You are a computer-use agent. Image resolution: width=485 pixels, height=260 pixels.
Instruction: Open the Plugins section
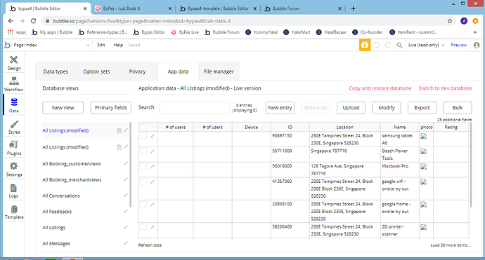pos(14,149)
